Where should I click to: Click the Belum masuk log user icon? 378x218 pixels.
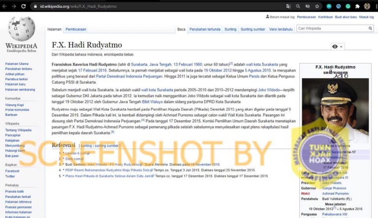tap(267, 17)
